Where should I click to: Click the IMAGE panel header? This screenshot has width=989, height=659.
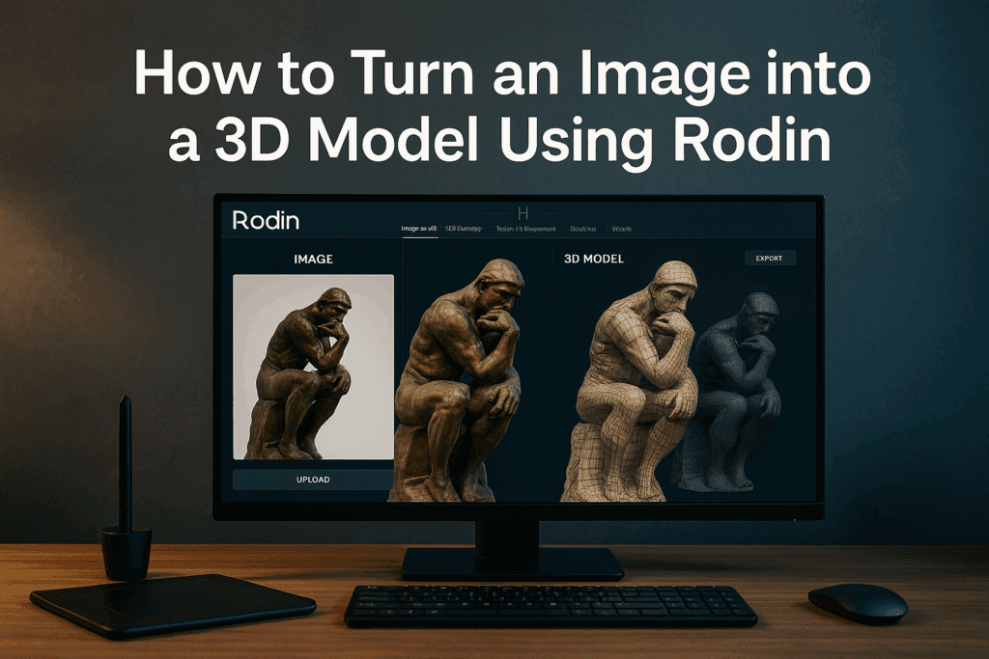314,259
